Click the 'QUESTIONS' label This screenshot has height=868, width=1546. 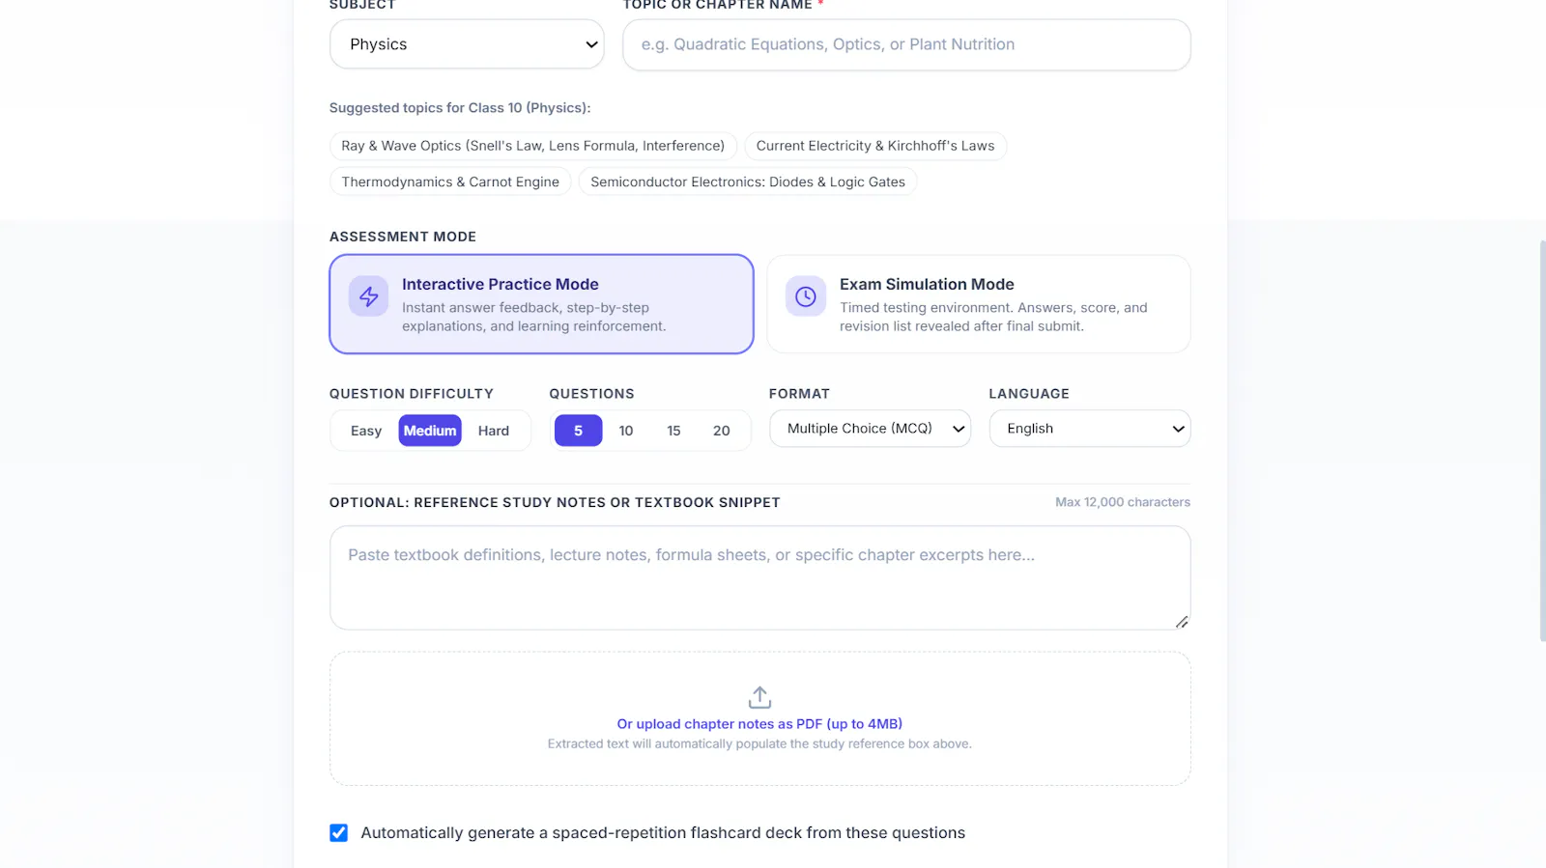point(591,394)
